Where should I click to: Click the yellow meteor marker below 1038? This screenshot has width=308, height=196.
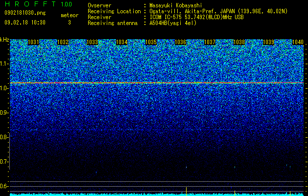(235, 192)
